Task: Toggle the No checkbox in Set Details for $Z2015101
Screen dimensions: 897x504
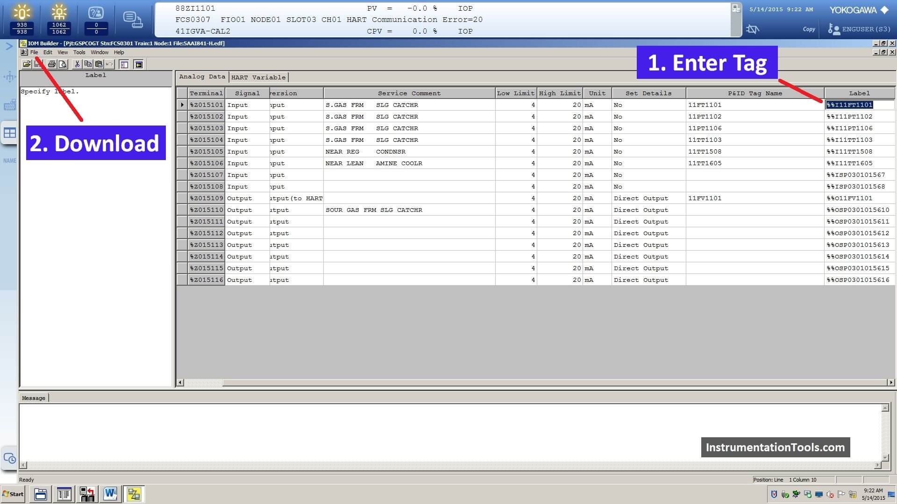Action: 618,105
